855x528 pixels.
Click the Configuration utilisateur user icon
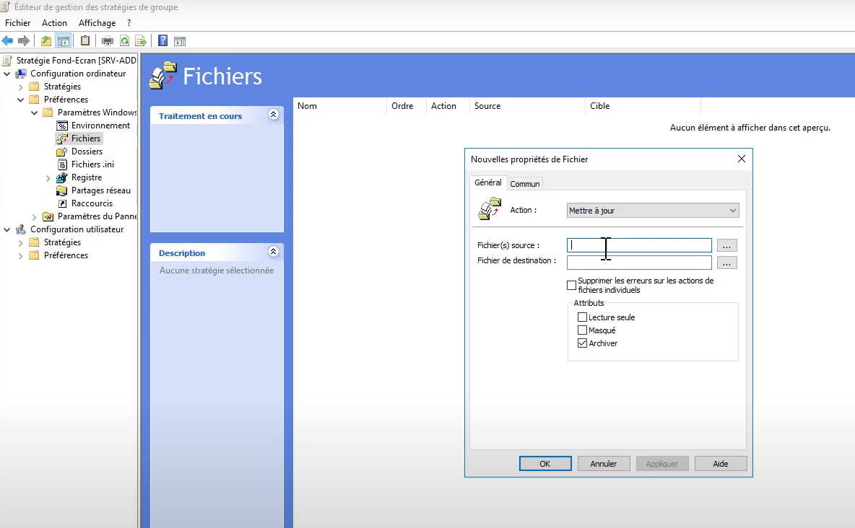pos(21,229)
